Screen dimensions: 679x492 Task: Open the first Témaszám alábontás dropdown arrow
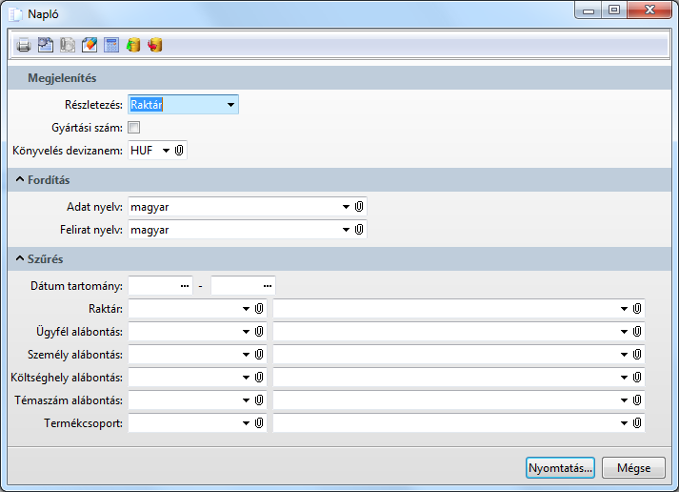pyautogui.click(x=246, y=400)
